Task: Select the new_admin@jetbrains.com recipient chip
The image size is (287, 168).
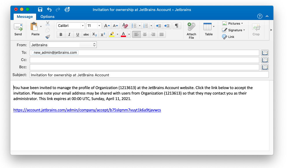Action: click(x=55, y=53)
